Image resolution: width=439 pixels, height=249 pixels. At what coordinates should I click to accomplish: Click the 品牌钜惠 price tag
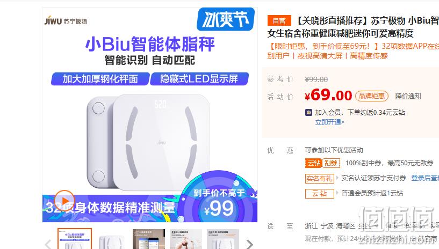372,96
